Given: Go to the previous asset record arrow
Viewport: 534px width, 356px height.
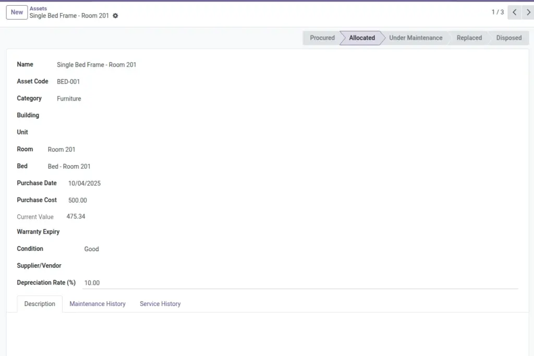Looking at the screenshot, I should pyautogui.click(x=515, y=13).
